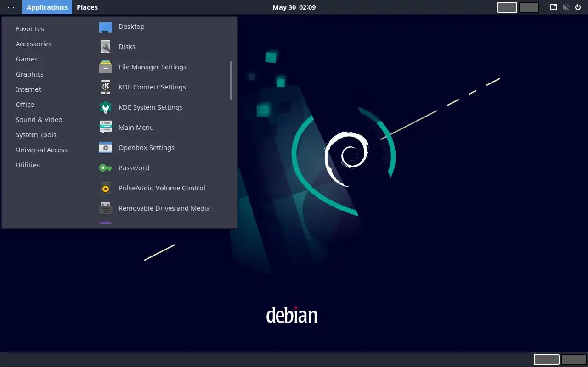Launch KDE Connect Settings via its icon
588x367 pixels.
click(106, 87)
